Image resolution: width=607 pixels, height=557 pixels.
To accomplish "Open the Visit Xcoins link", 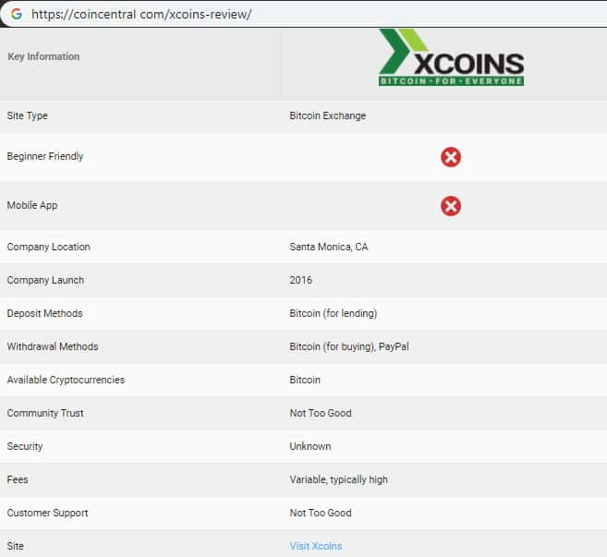I will coord(316,546).
